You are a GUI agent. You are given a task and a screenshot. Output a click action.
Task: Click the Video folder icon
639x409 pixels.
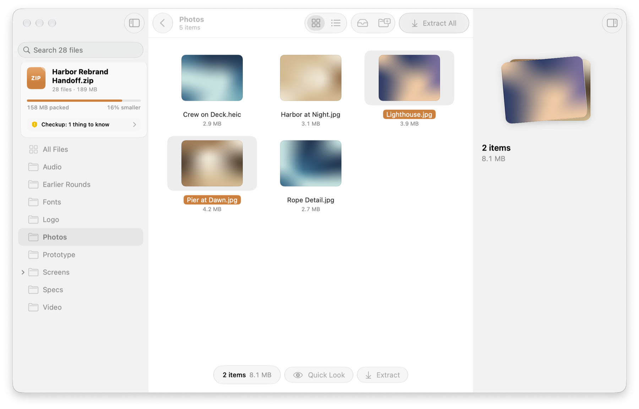click(33, 307)
